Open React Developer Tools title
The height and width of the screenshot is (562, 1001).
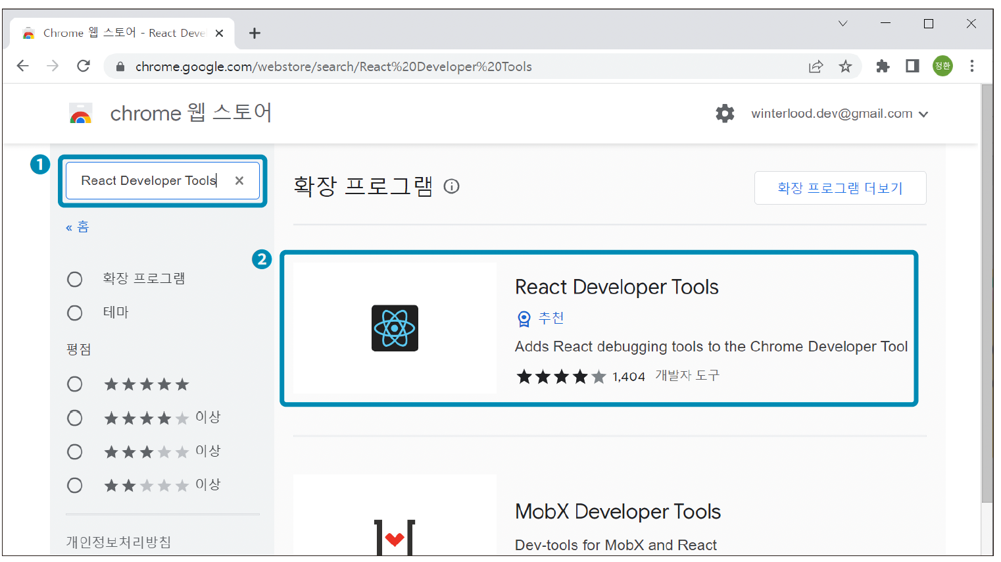coord(616,287)
